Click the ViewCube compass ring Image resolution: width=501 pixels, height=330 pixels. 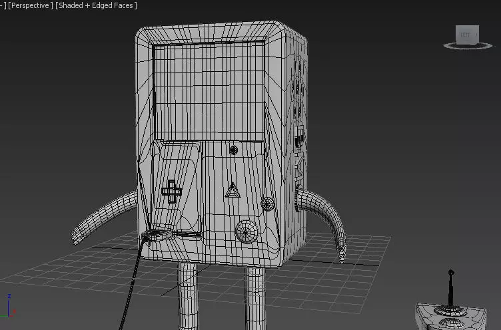click(468, 47)
